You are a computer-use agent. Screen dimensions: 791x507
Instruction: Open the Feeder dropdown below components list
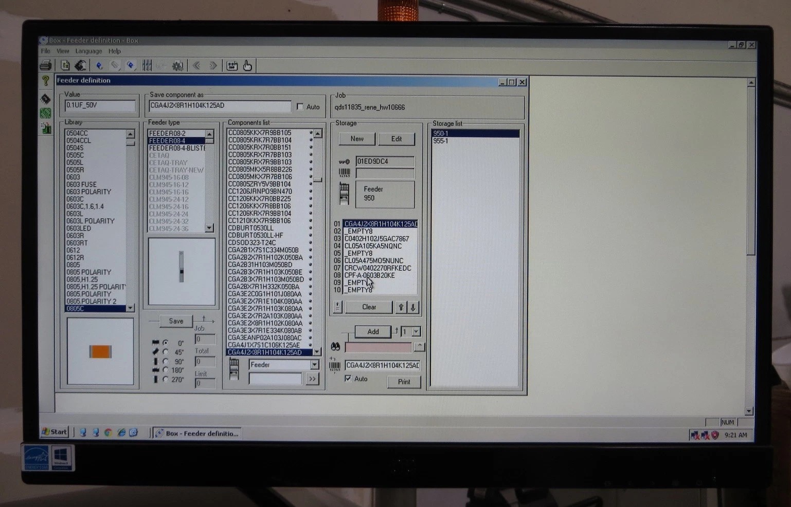[314, 365]
